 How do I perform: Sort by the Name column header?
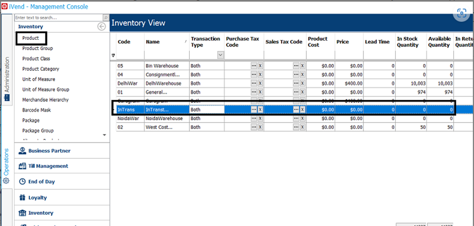tap(167, 42)
